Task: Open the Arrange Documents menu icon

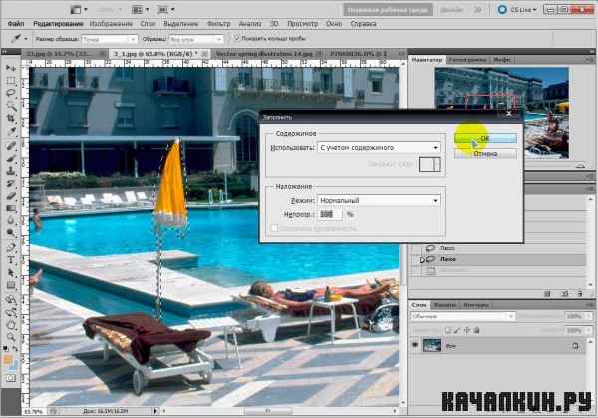Action: (x=140, y=10)
